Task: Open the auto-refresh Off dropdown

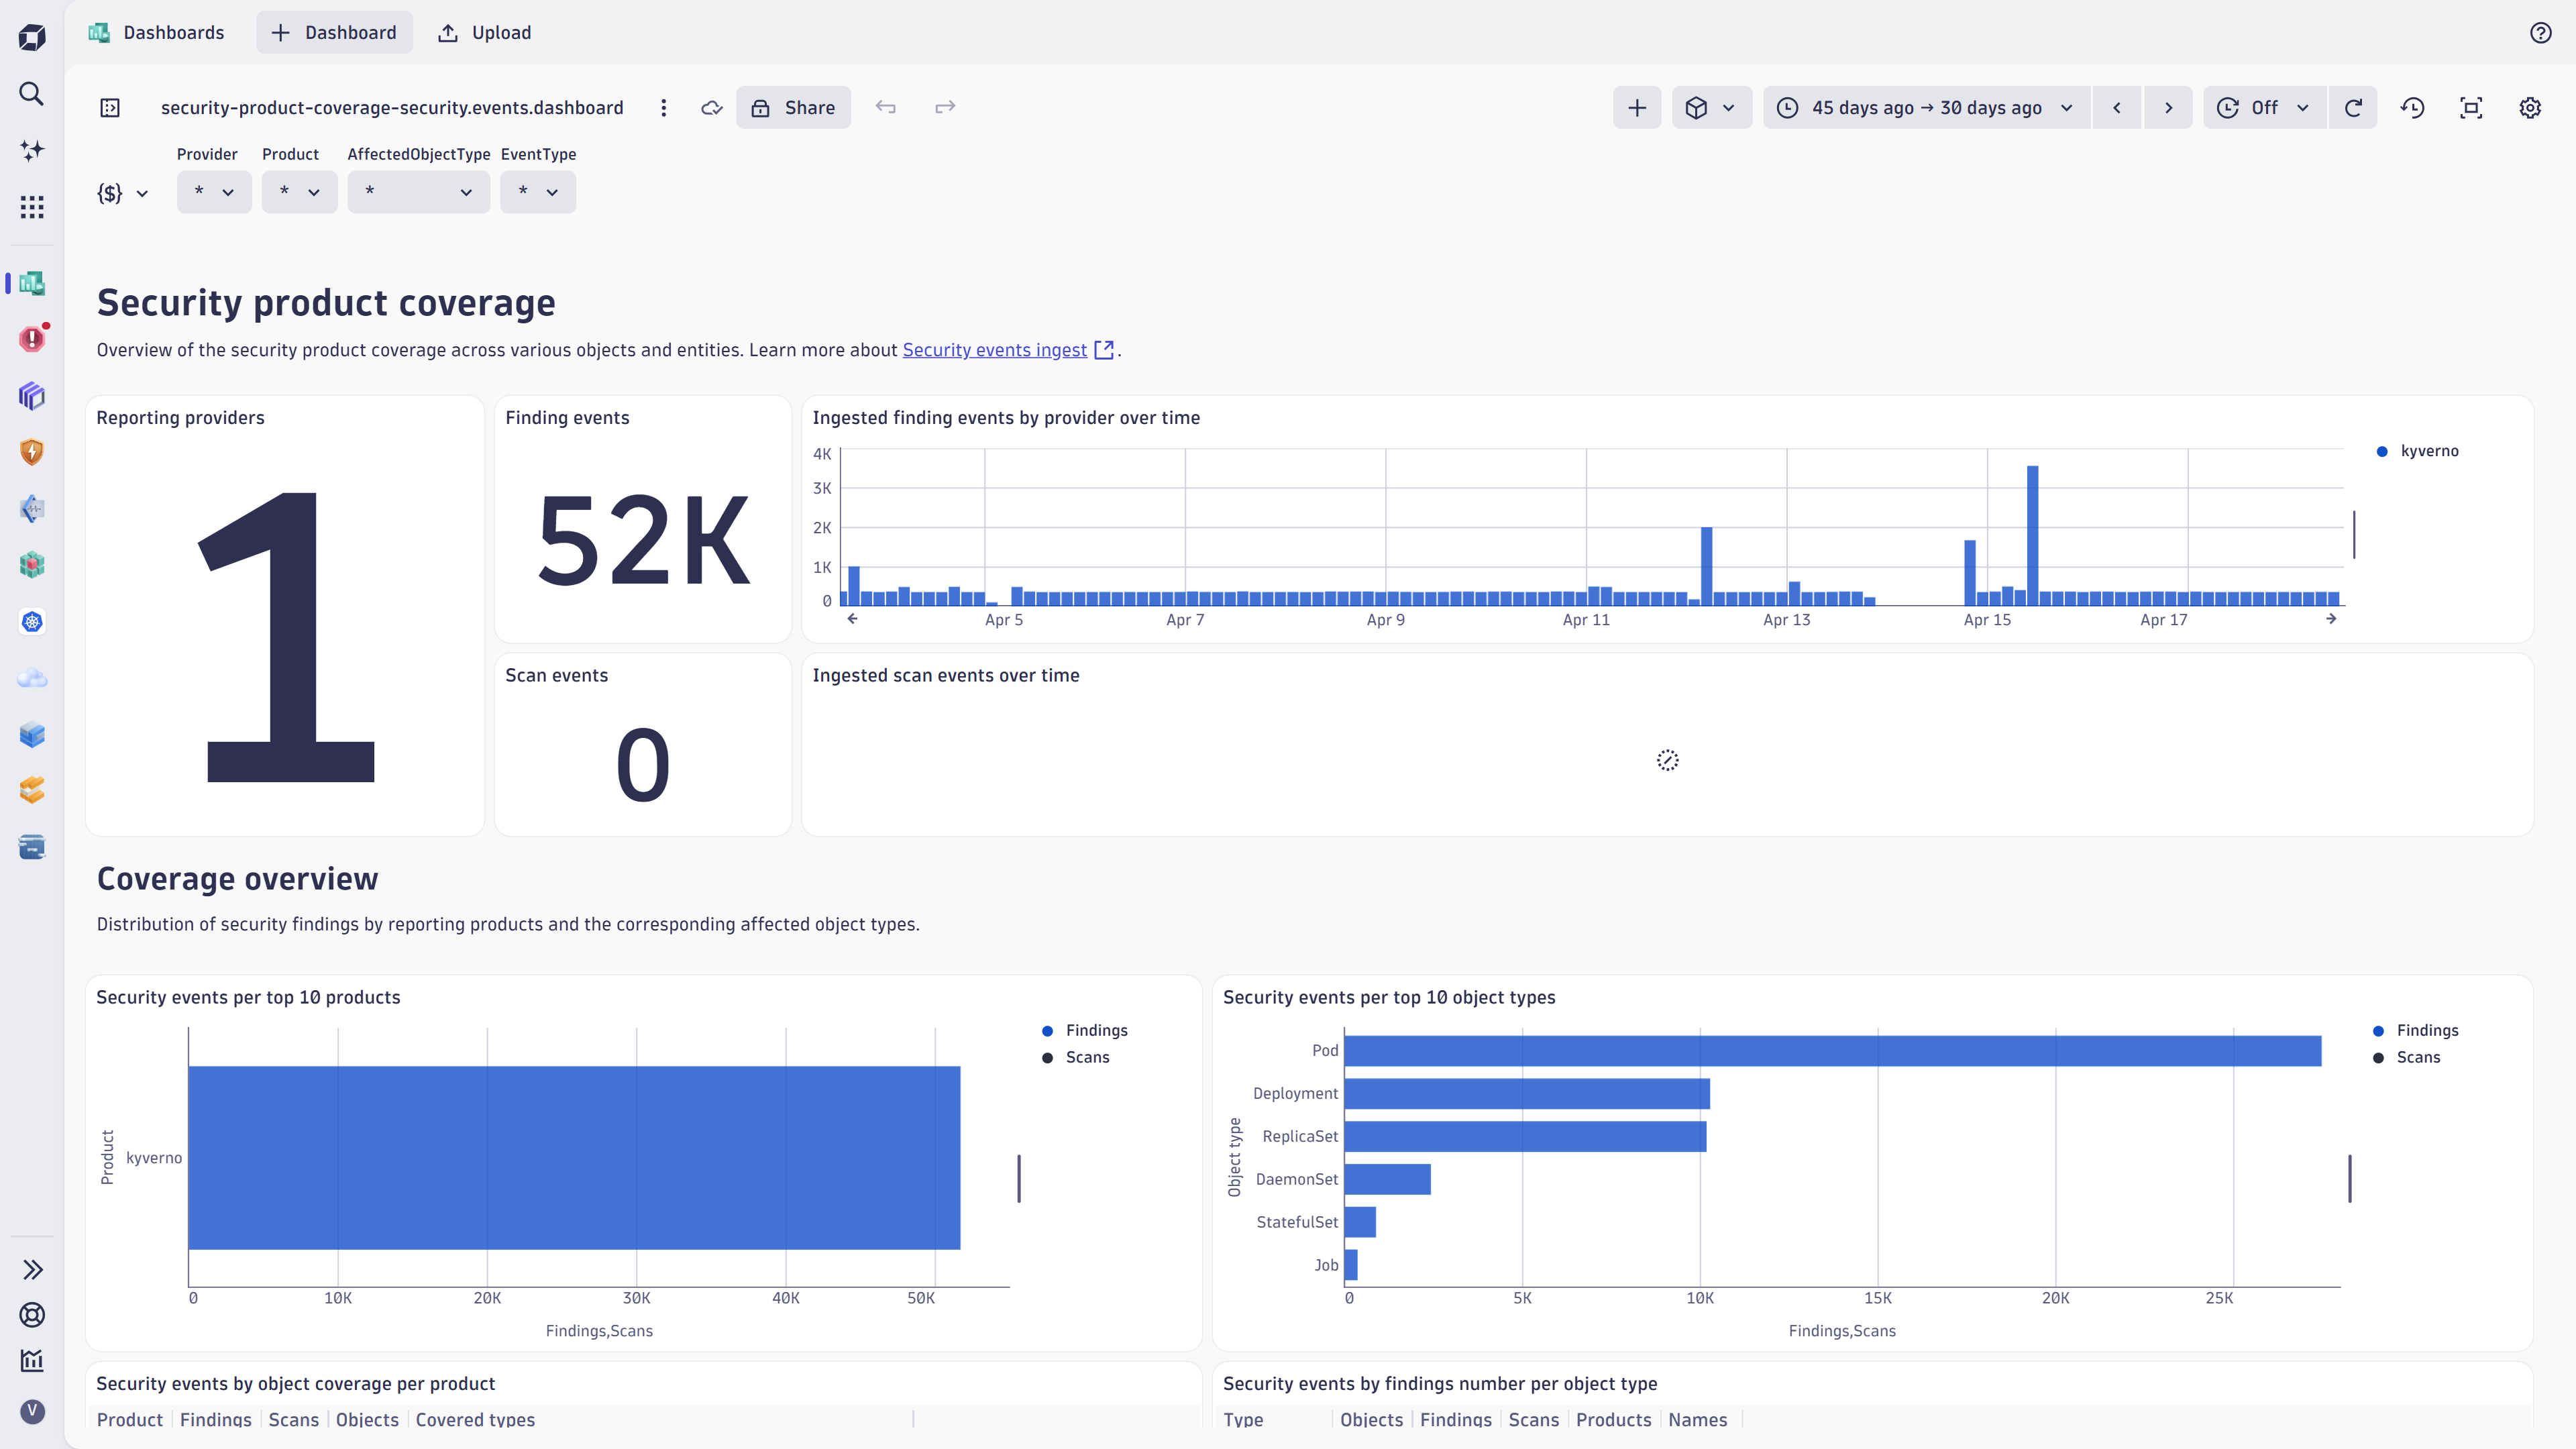Action: (x=2265, y=108)
